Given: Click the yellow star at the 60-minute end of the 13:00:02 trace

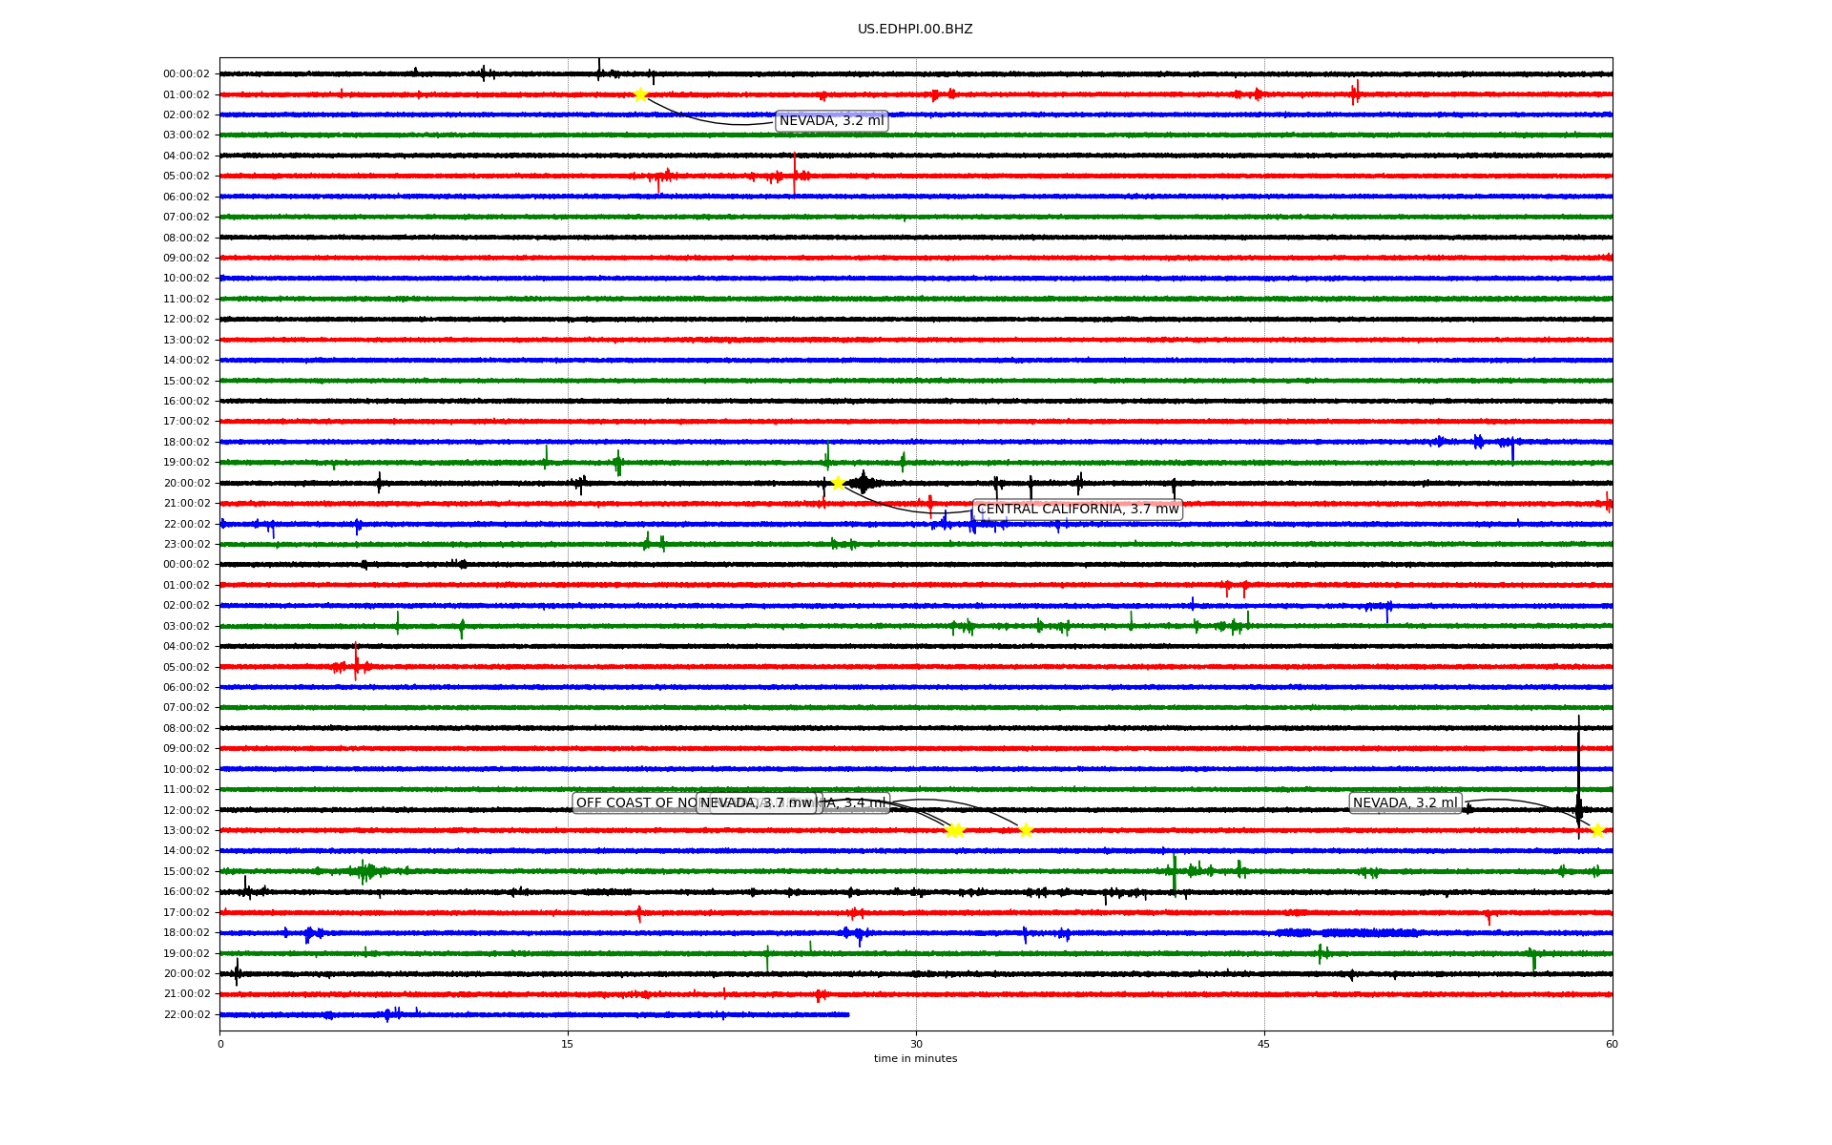Looking at the screenshot, I should click(x=1597, y=830).
